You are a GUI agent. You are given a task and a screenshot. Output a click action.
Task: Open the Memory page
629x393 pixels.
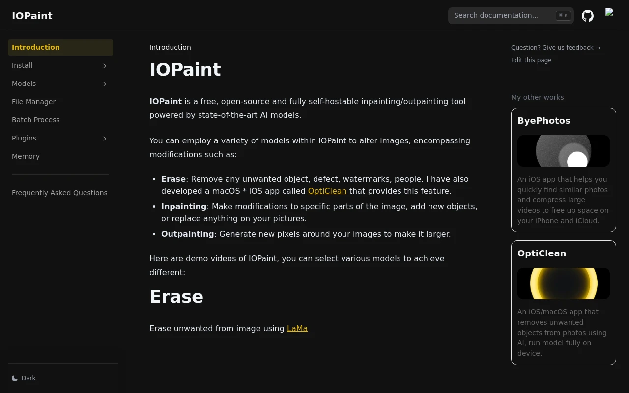pos(26,156)
